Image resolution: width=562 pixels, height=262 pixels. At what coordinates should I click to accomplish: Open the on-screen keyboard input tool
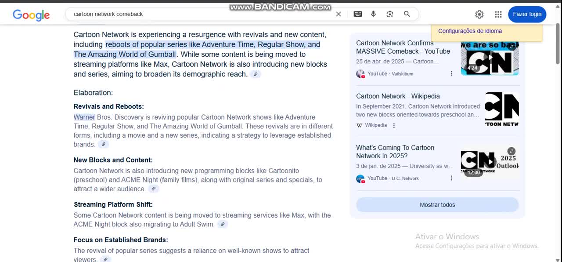pos(358,14)
